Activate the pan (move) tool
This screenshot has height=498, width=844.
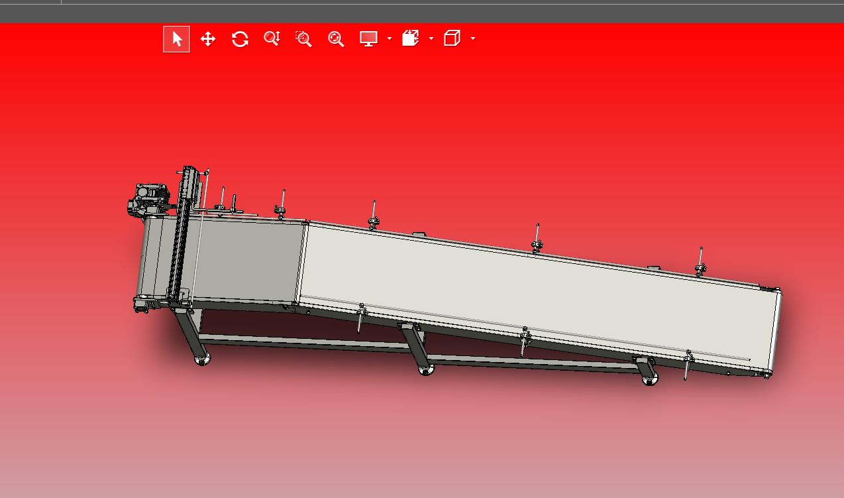point(208,39)
